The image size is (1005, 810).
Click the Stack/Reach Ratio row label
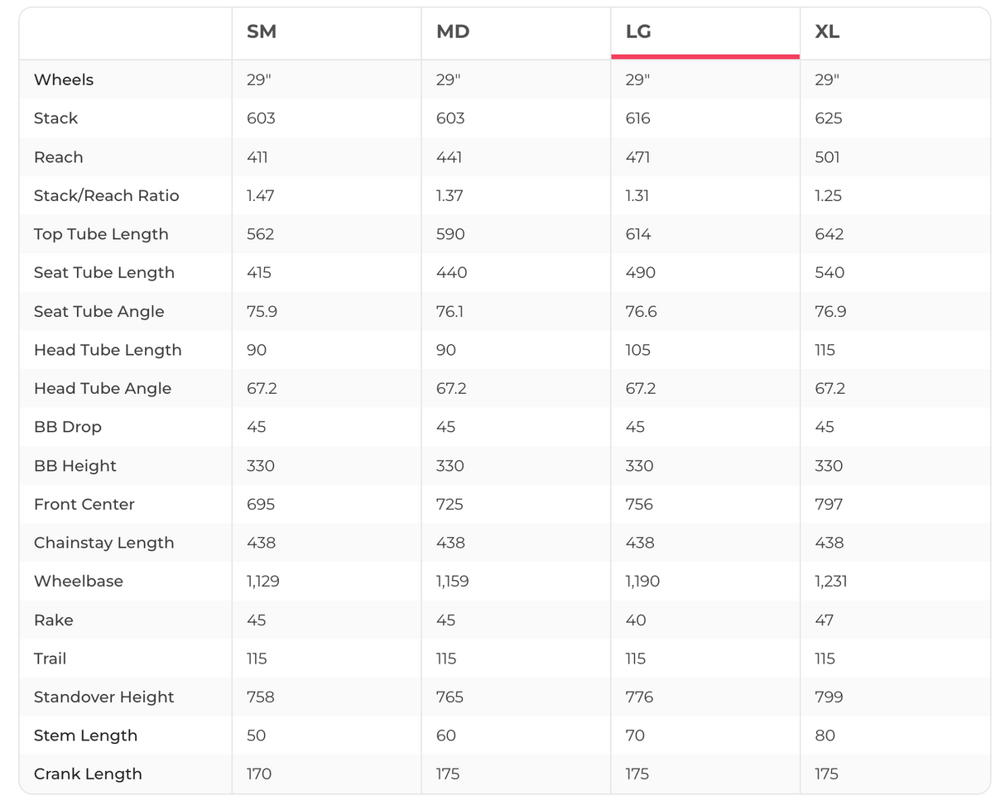click(x=106, y=196)
